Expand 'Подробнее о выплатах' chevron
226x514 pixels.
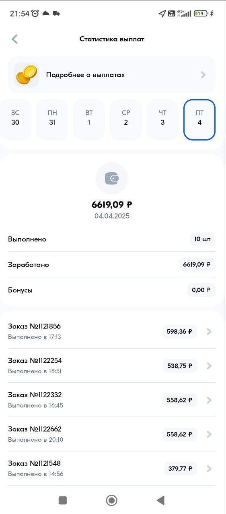(203, 75)
